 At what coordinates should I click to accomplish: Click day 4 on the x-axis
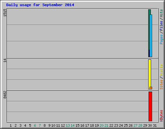point(25,125)
